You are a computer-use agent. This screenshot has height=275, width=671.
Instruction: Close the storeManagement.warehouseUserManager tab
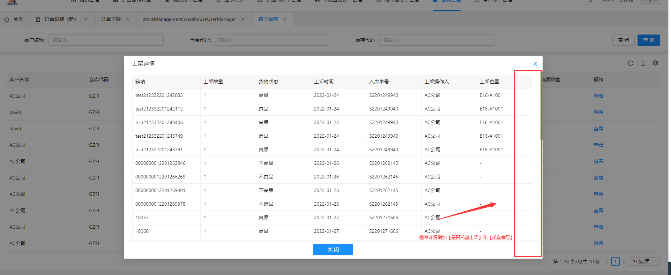click(243, 19)
